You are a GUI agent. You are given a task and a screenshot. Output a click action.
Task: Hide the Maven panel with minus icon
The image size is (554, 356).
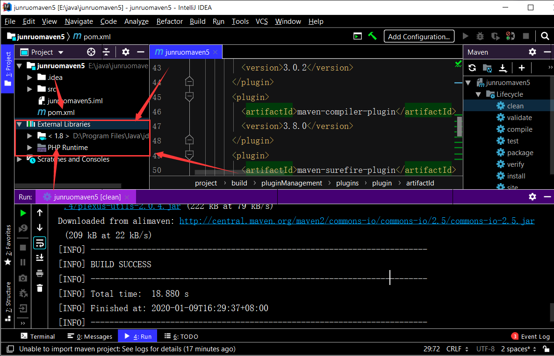pos(548,52)
